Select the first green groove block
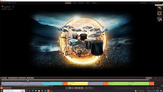Viewport: 163px width, 92px height. (x=118, y=84)
